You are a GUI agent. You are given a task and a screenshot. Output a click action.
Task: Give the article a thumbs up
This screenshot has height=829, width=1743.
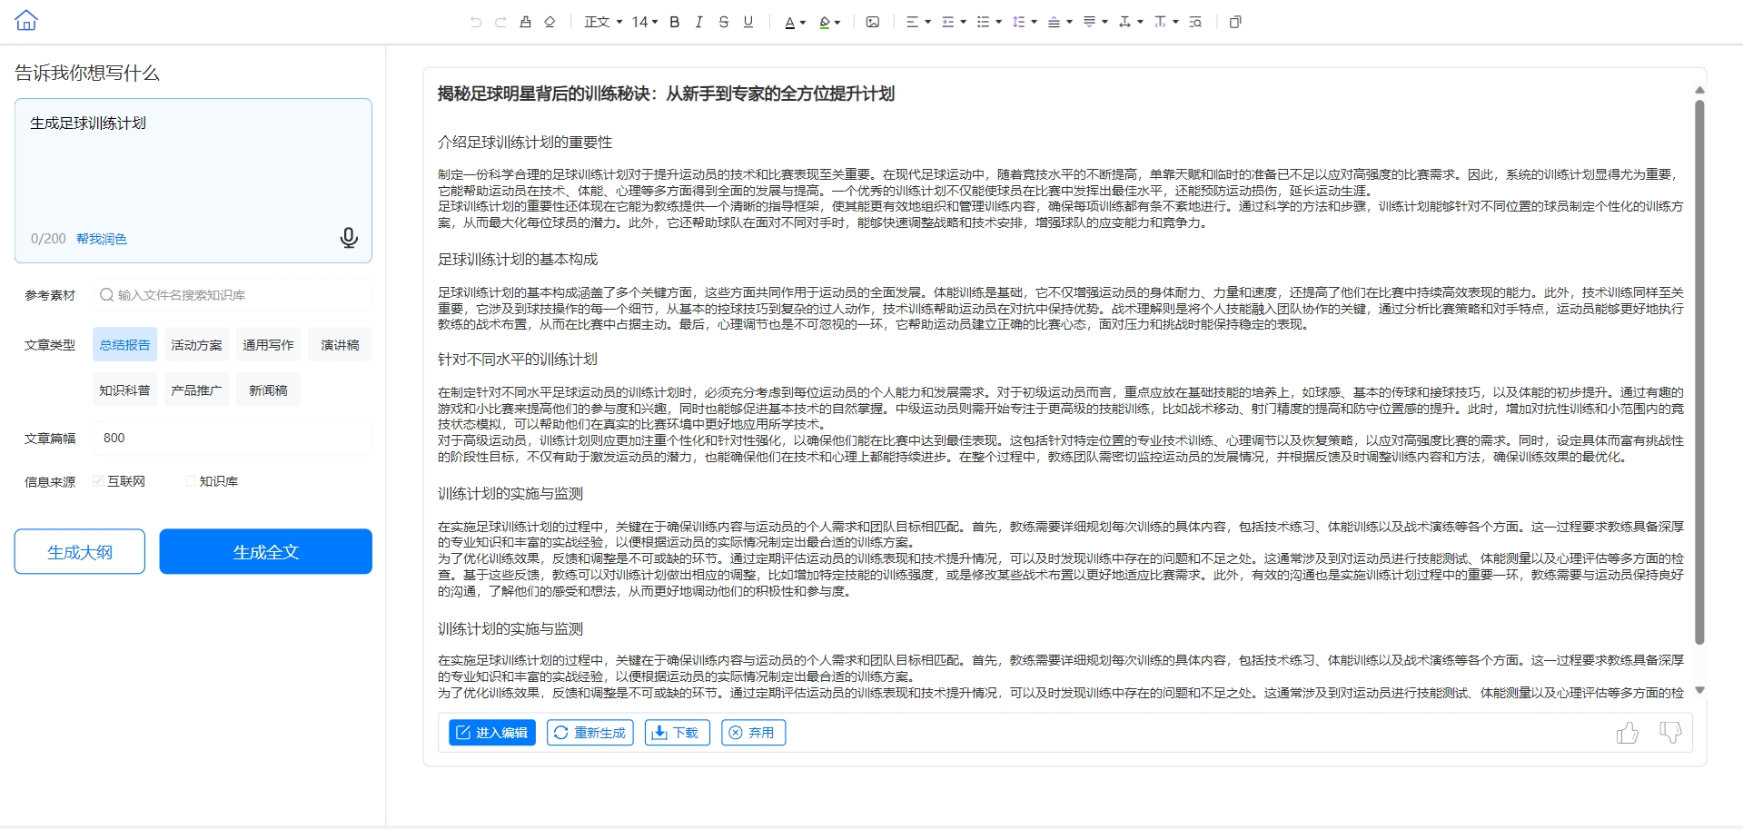pyautogui.click(x=1627, y=733)
